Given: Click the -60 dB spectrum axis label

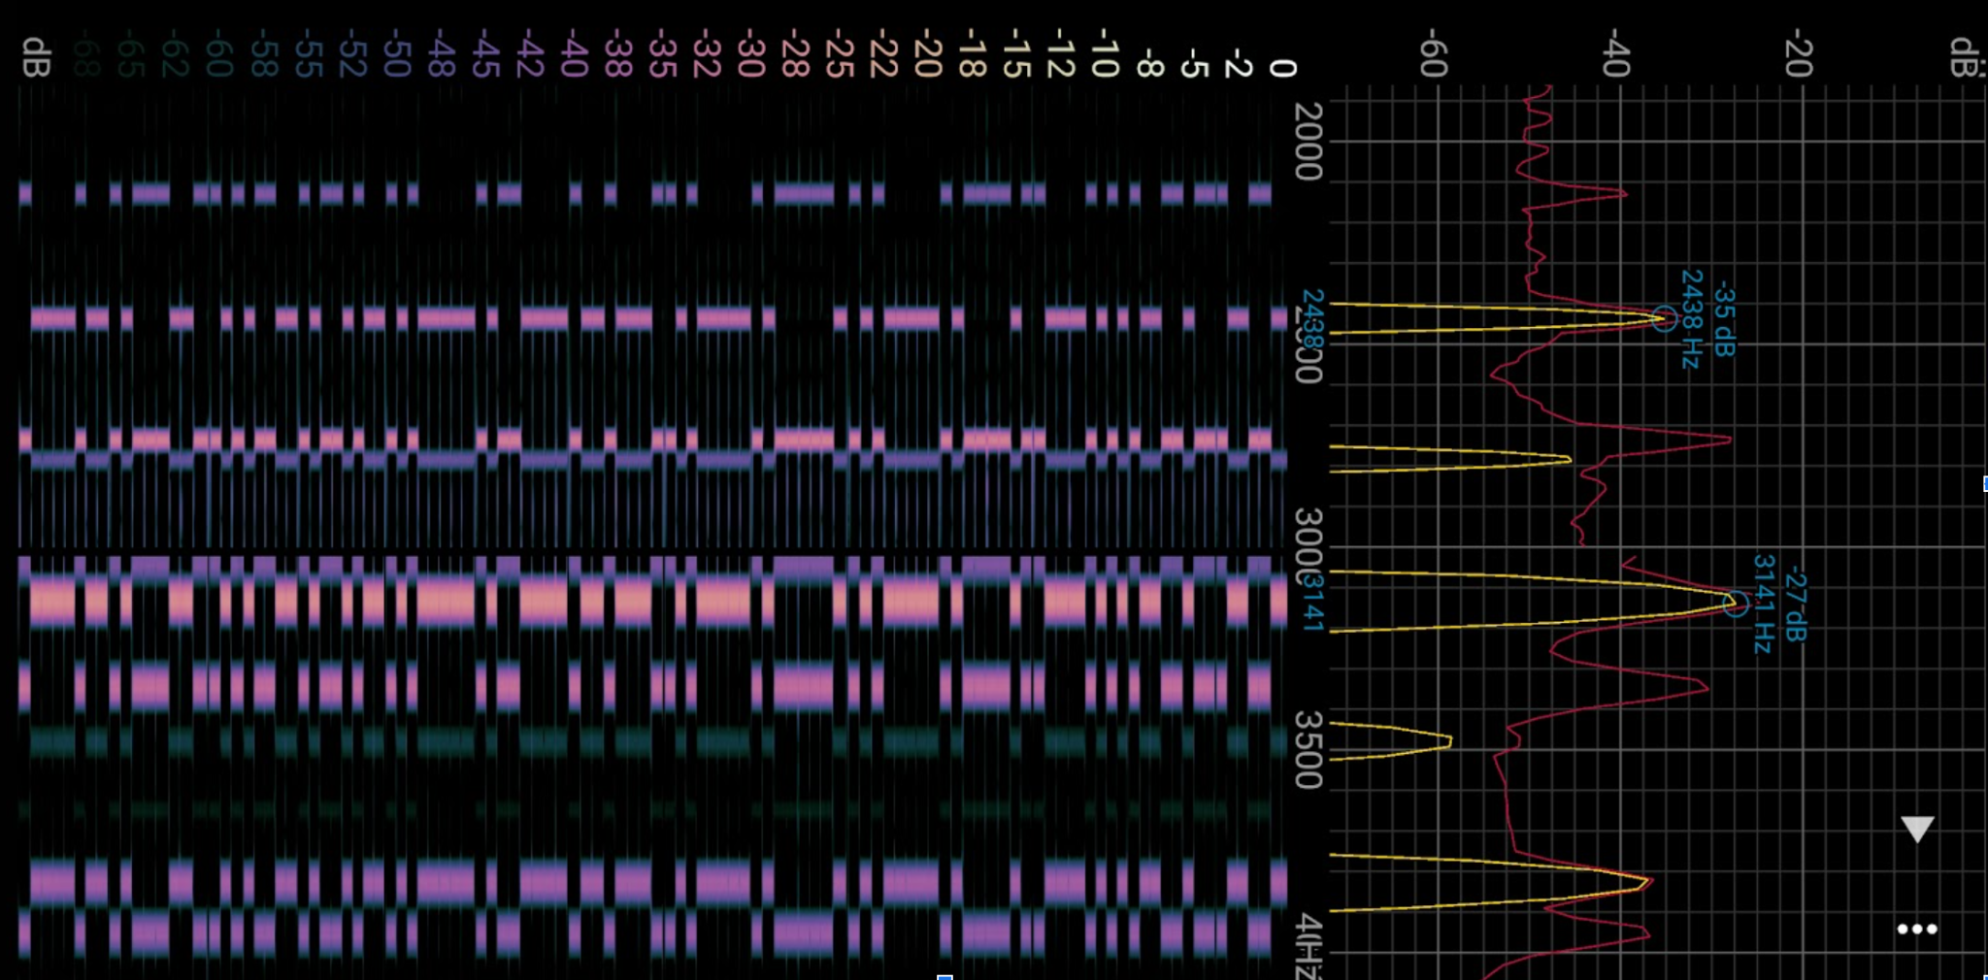Looking at the screenshot, I should (1434, 53).
